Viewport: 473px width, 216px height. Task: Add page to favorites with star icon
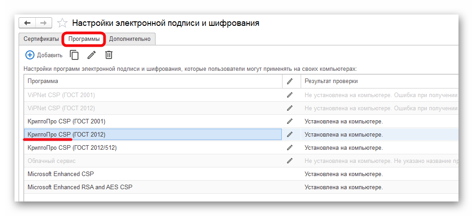[x=62, y=23]
